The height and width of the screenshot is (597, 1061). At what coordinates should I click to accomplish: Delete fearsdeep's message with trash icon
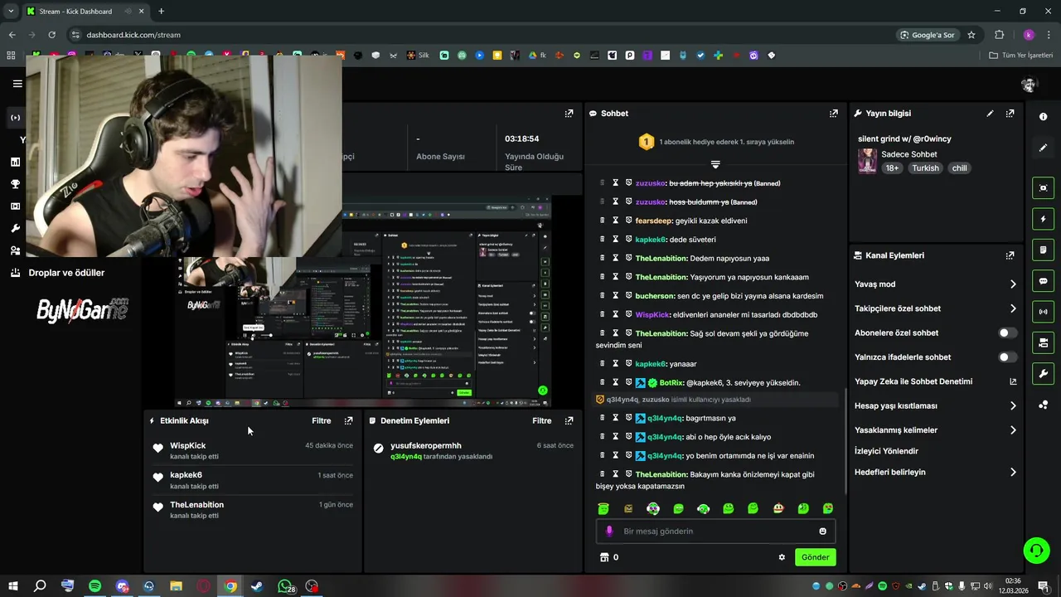603,221
